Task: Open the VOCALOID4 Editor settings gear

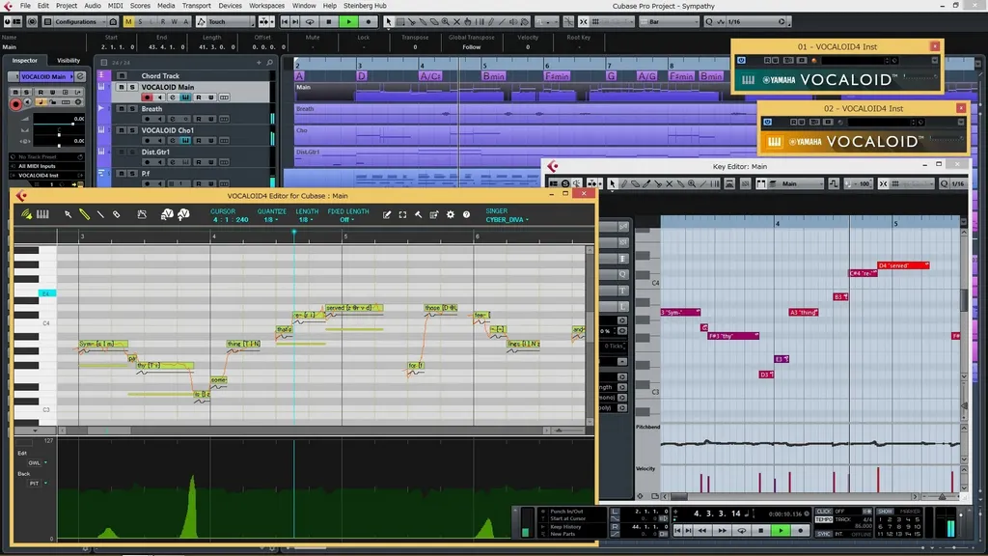Action: tap(451, 215)
